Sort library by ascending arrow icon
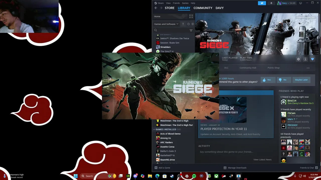The image size is (321, 180). [x=183, y=24]
